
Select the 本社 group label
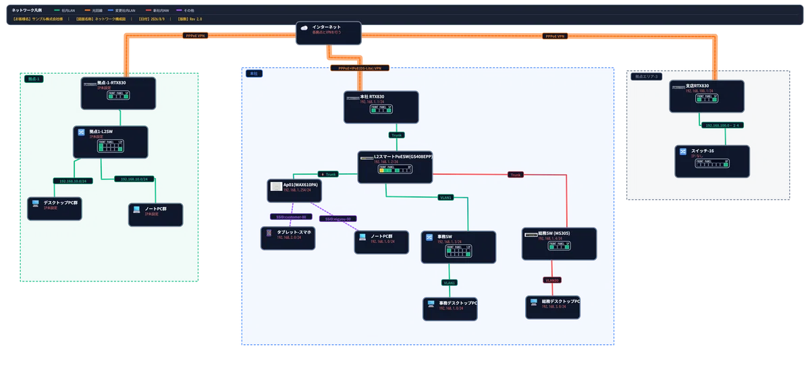point(253,74)
